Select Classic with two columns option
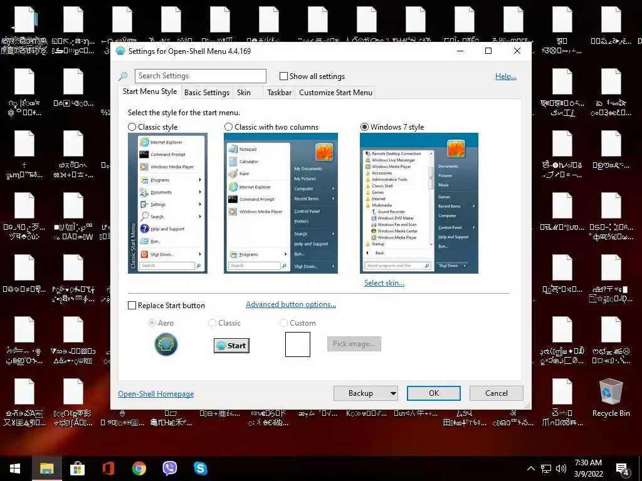 228,127
